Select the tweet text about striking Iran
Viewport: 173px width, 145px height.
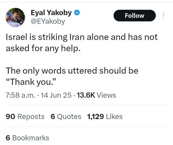pos(82,43)
